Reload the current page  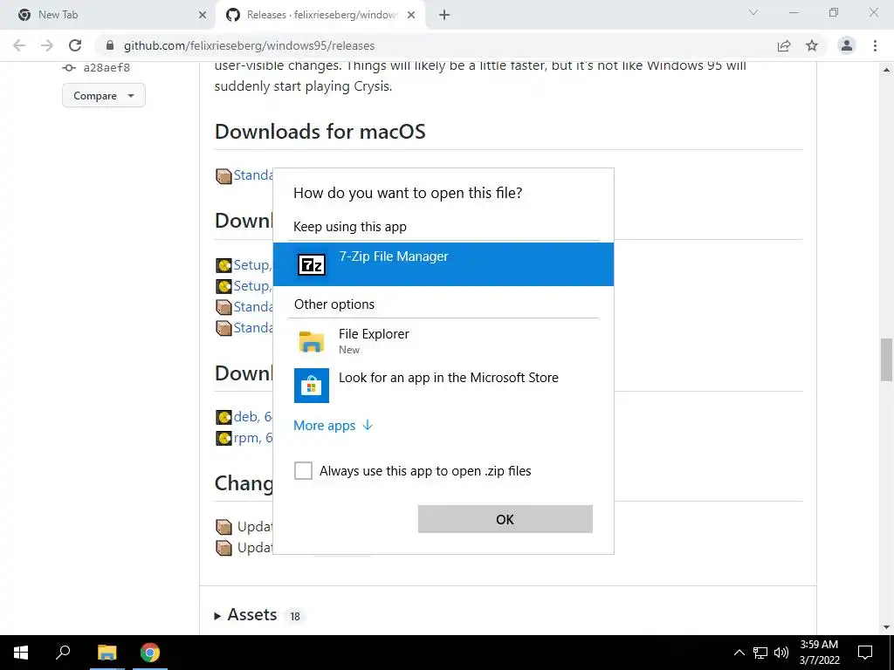click(x=75, y=45)
